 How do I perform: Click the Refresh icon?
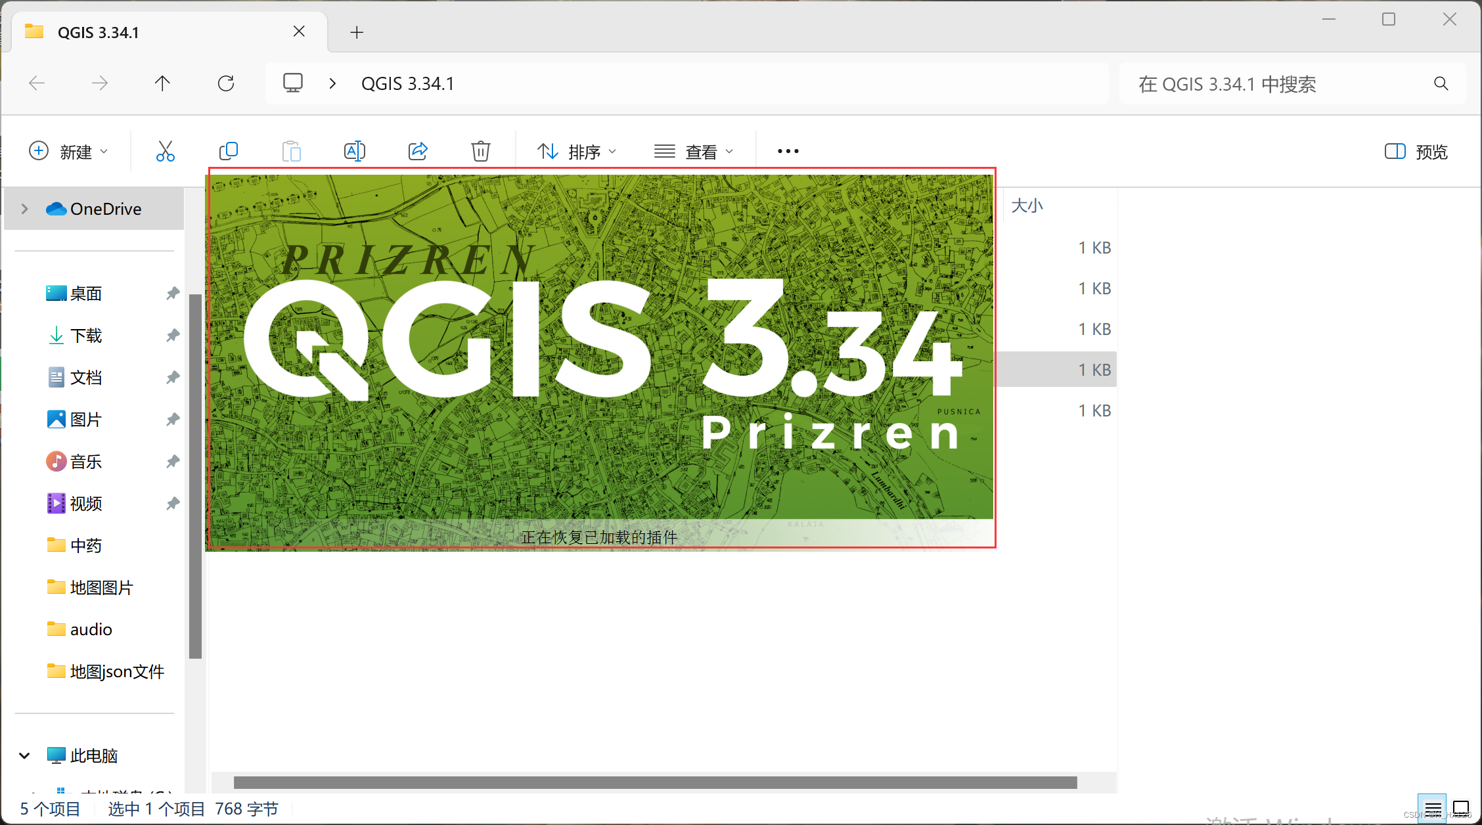[226, 83]
